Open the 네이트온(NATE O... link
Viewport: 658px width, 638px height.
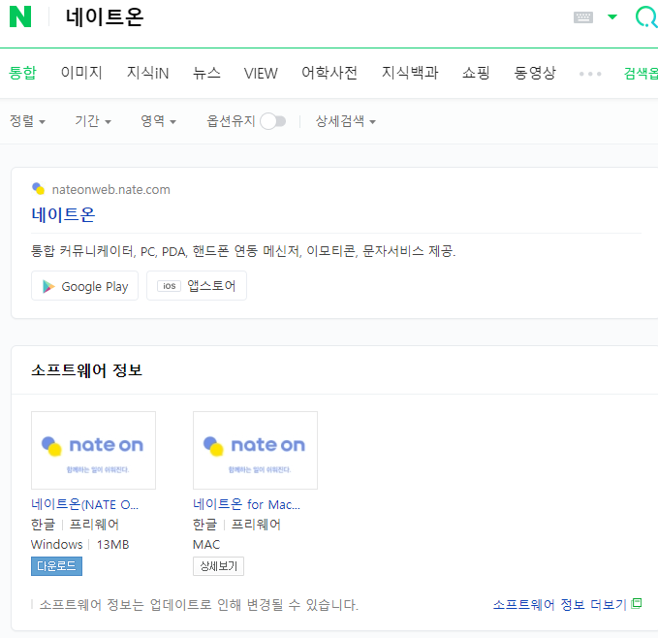coord(84,504)
